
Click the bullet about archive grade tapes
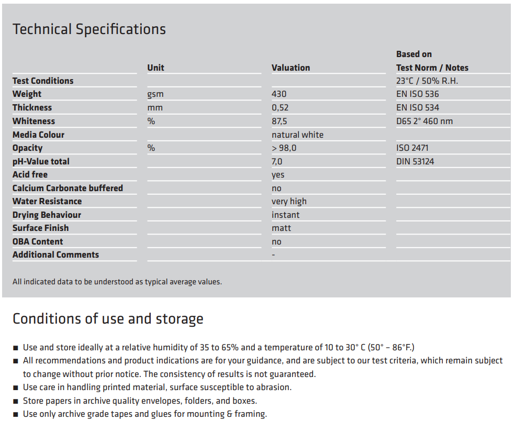tap(145, 414)
